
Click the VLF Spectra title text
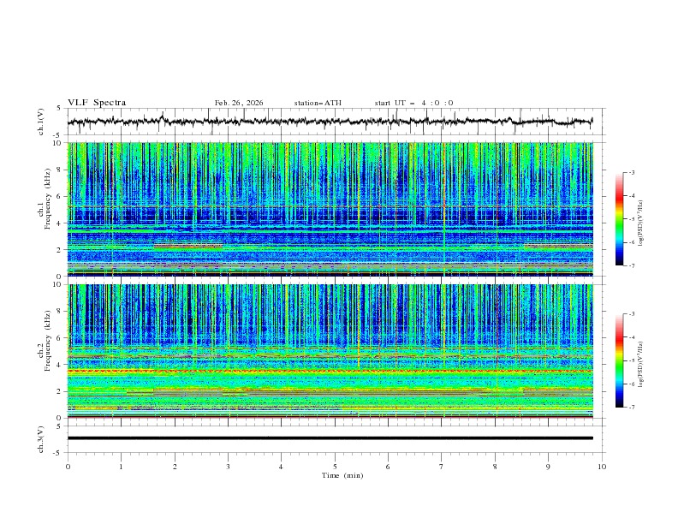tap(97, 103)
